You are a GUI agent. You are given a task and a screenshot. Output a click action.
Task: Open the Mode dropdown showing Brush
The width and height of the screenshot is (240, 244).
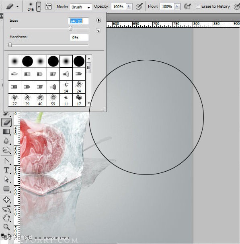[x=81, y=7]
